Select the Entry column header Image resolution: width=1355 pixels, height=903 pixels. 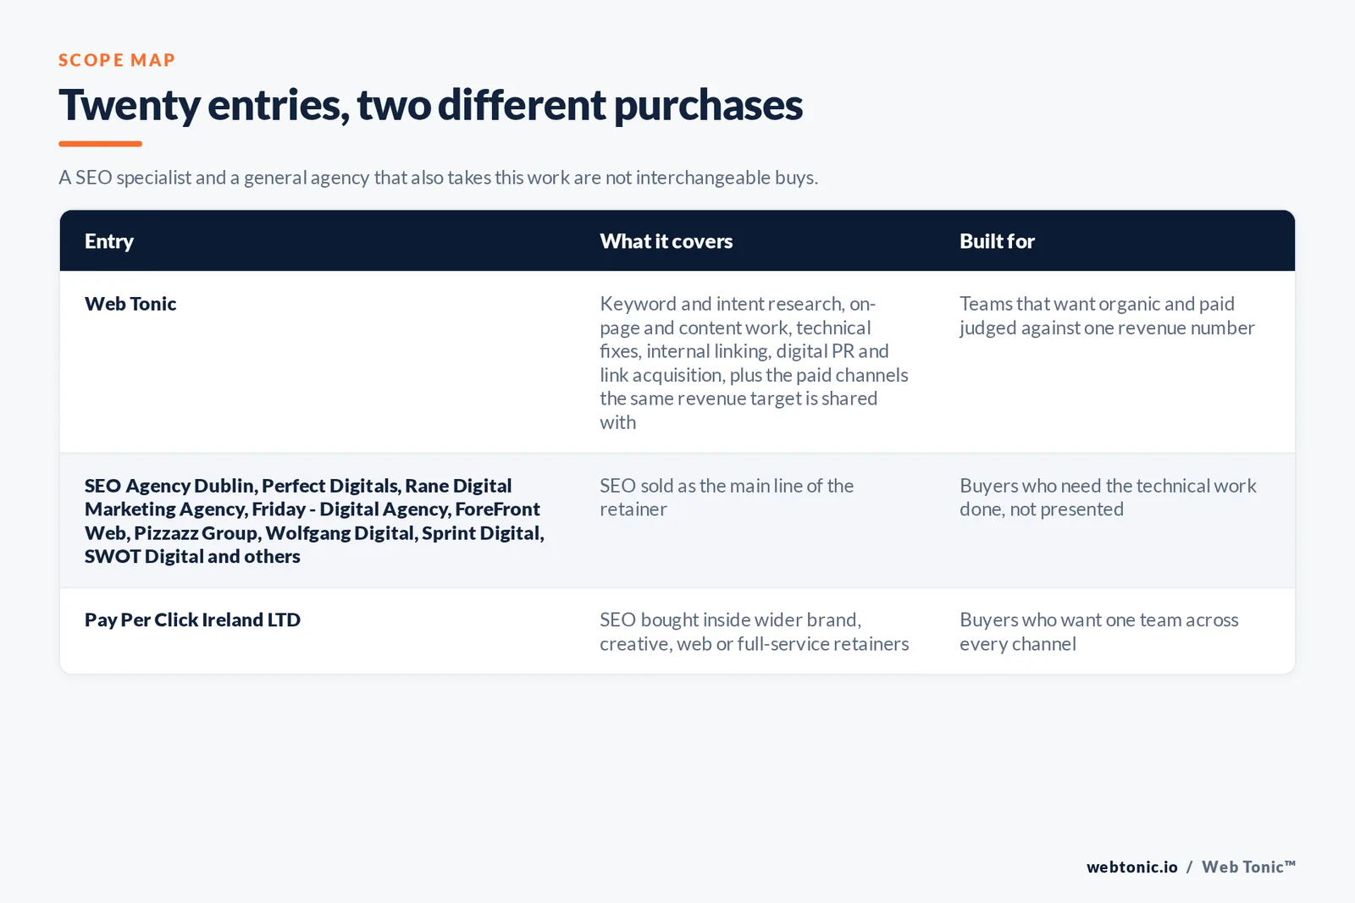109,241
